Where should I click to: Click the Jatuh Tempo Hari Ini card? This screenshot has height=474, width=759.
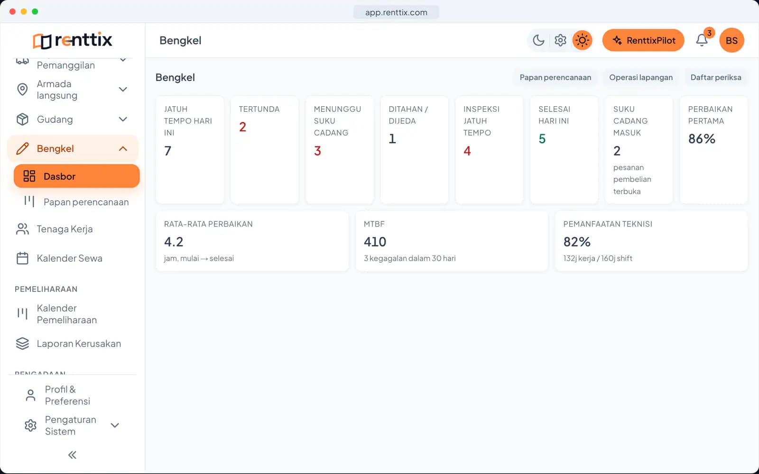click(x=190, y=150)
